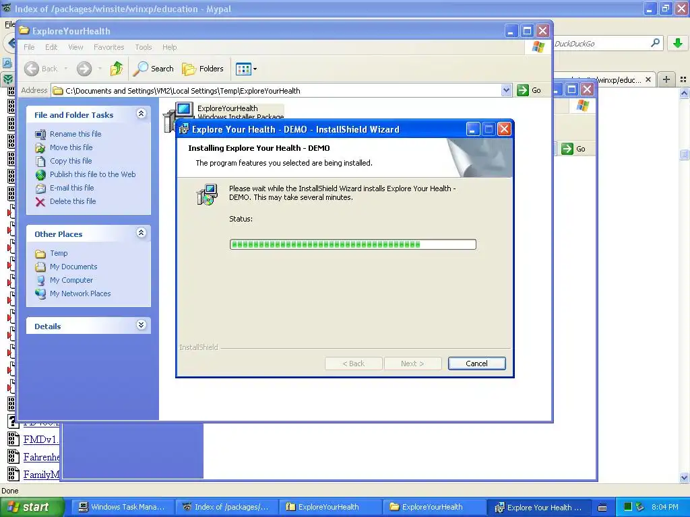This screenshot has width=690, height=517.
Task: Open My Computer in Other Places
Action: [x=71, y=280]
